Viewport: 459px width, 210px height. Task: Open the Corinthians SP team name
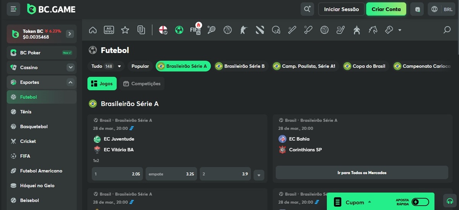(305, 150)
